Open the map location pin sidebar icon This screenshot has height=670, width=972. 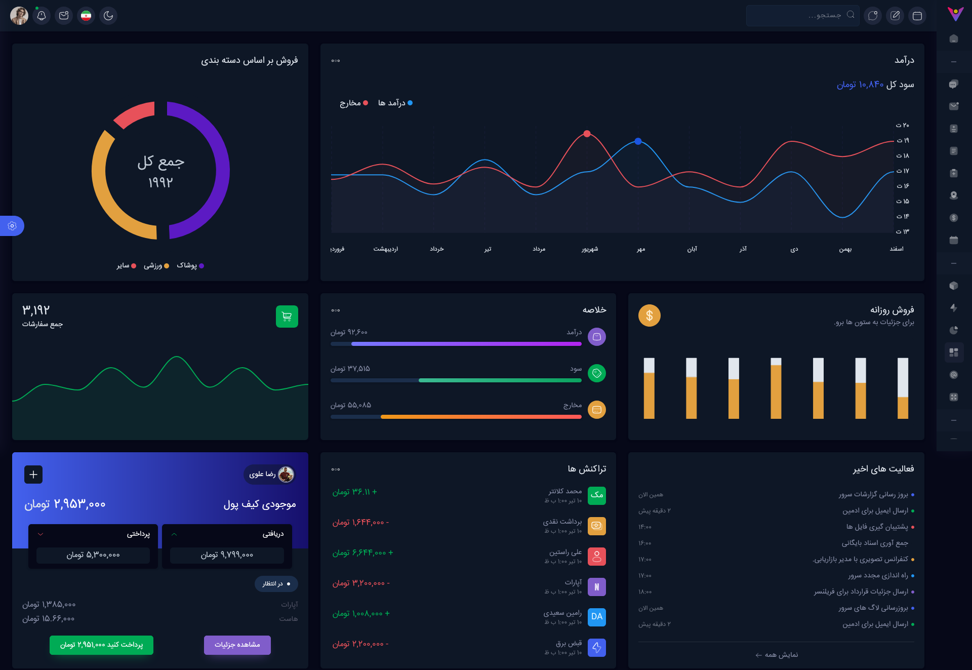[954, 195]
